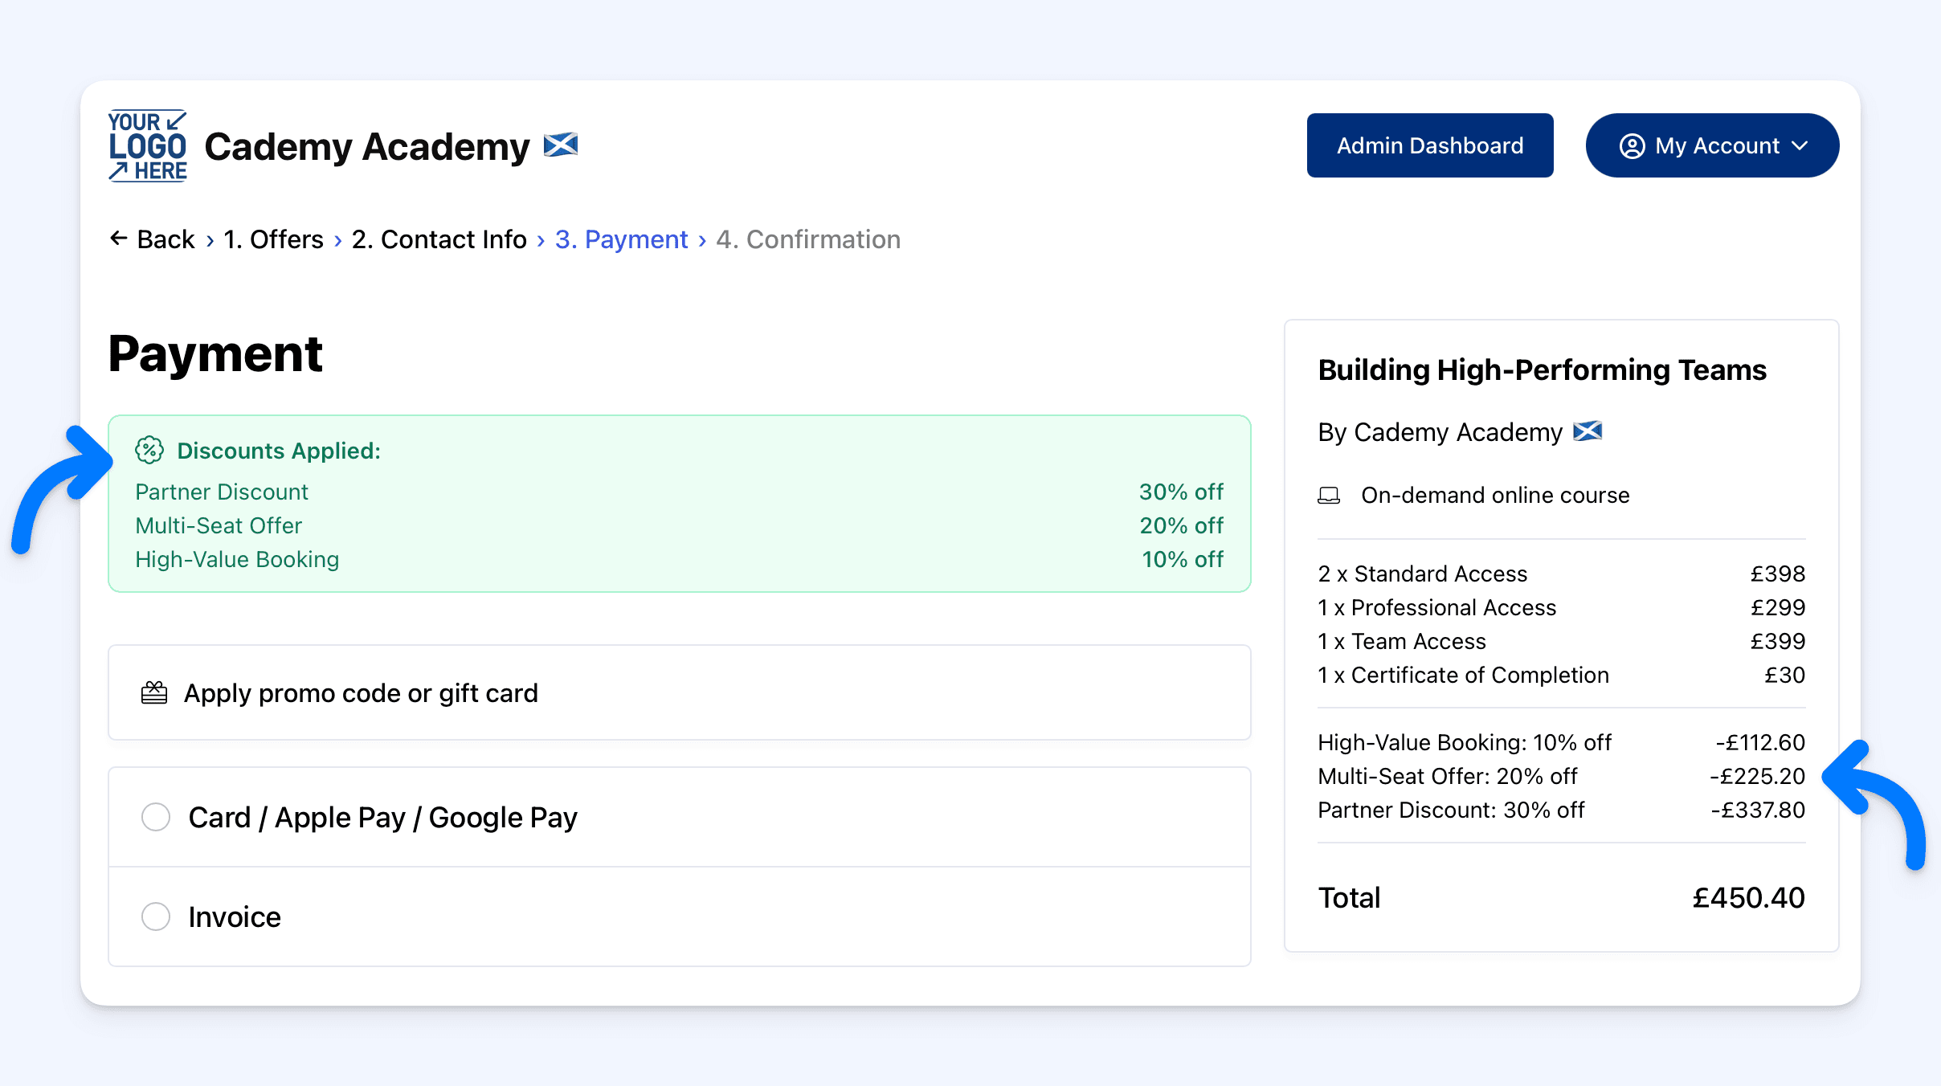The image size is (1941, 1086).
Task: Click the Your Logo Here image
Action: (x=148, y=145)
